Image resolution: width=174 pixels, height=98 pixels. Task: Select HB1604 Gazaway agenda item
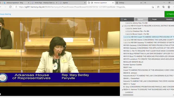148,48
